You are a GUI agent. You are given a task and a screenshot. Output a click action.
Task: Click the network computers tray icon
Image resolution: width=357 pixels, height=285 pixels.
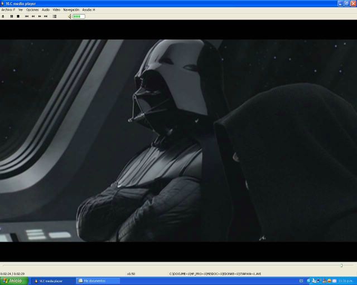319,281
